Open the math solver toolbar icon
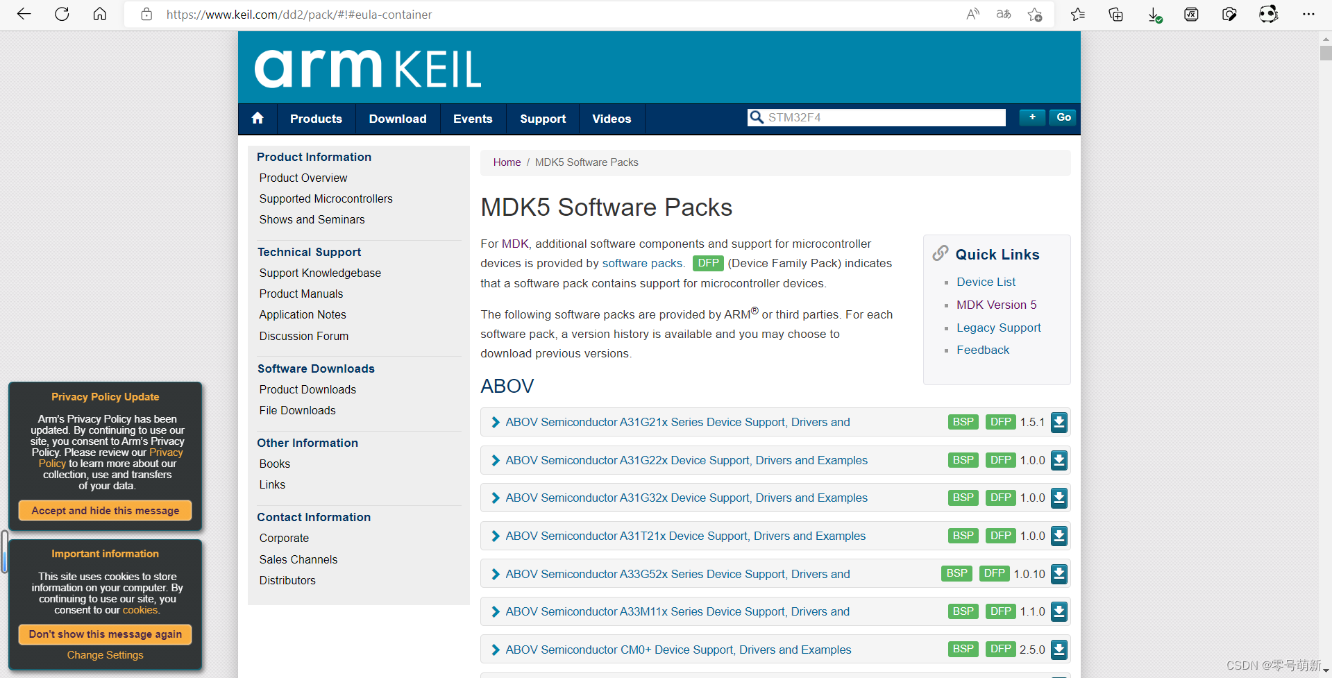Image resolution: width=1332 pixels, height=678 pixels. tap(1192, 14)
